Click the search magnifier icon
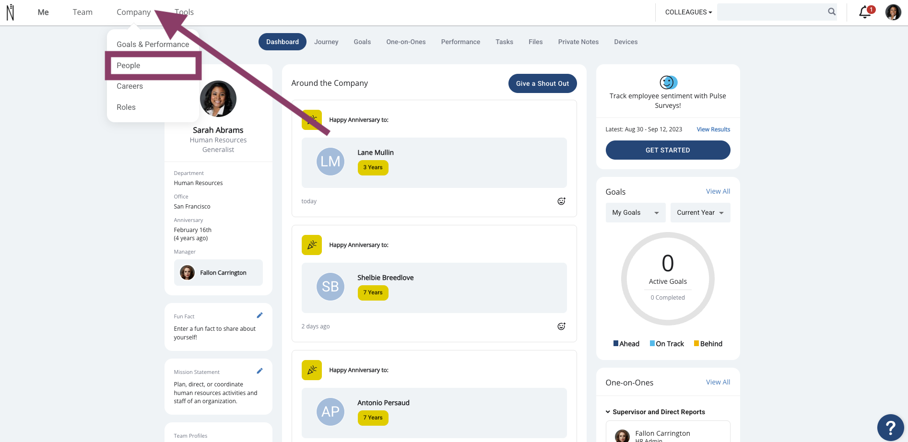 coord(832,12)
